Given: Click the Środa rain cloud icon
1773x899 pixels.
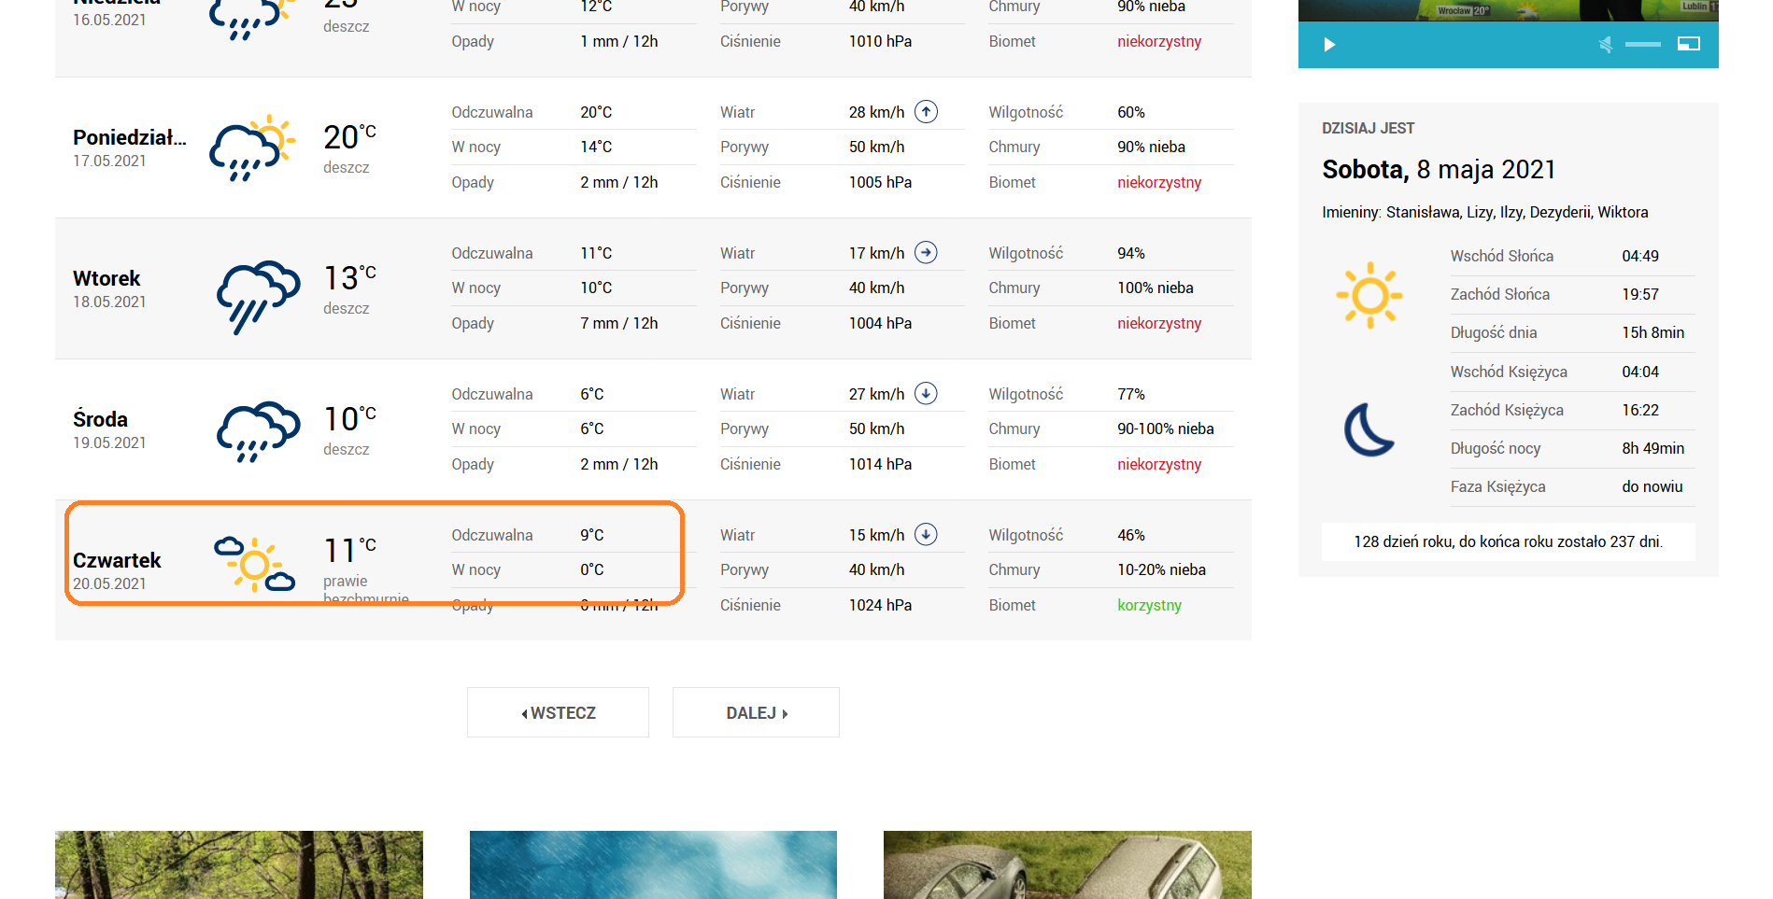Looking at the screenshot, I should click(x=257, y=431).
